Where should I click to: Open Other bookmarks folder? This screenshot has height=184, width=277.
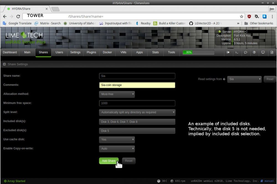[259, 23]
